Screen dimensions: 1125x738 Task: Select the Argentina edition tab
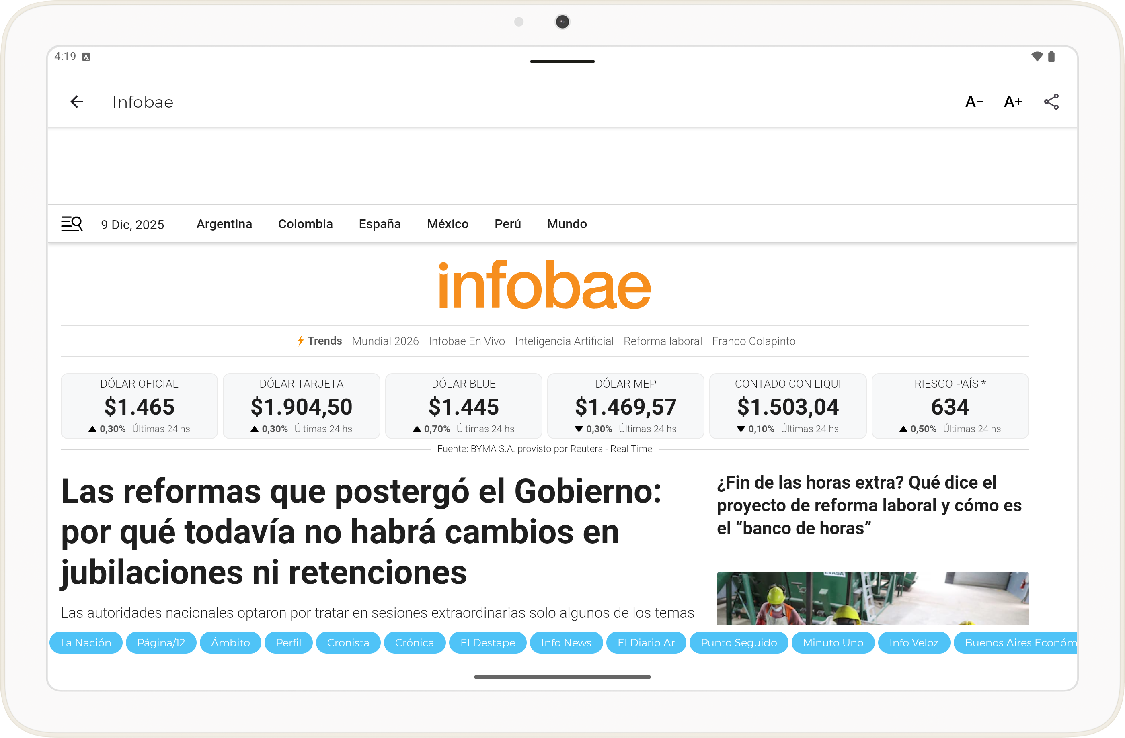(x=224, y=224)
